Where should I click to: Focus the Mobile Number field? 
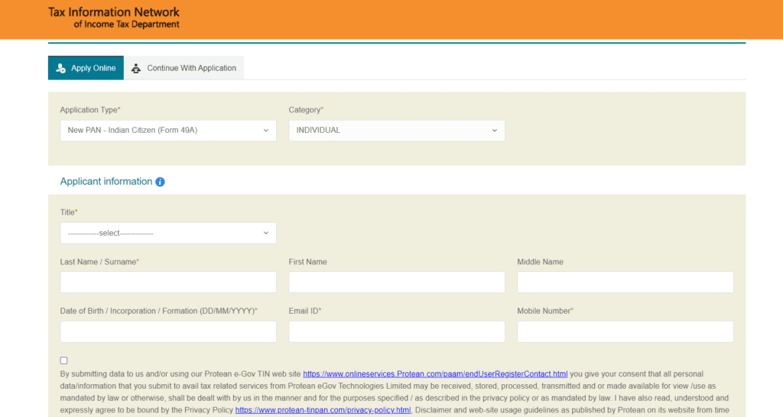pyautogui.click(x=625, y=331)
